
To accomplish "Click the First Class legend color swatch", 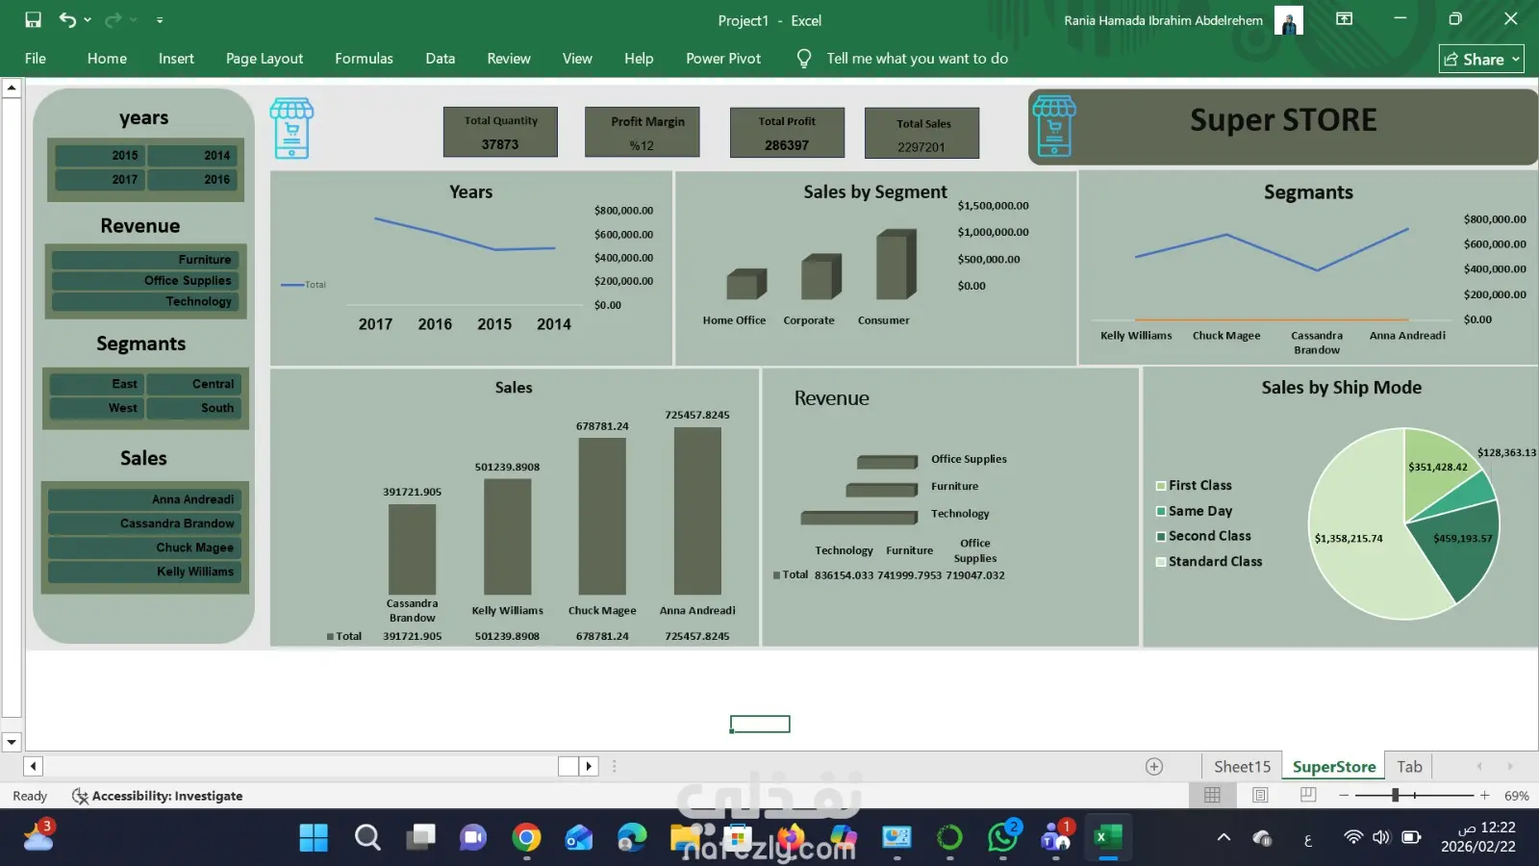I will point(1161,486).
